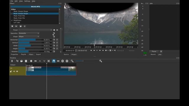189x106 pixels.
Task: Hide the V1 track with eye icon
Action: [17, 71]
